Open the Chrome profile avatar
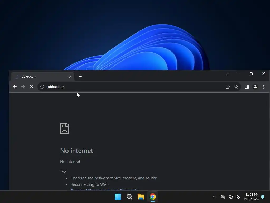Viewport: 270px width, 203px height. click(255, 87)
